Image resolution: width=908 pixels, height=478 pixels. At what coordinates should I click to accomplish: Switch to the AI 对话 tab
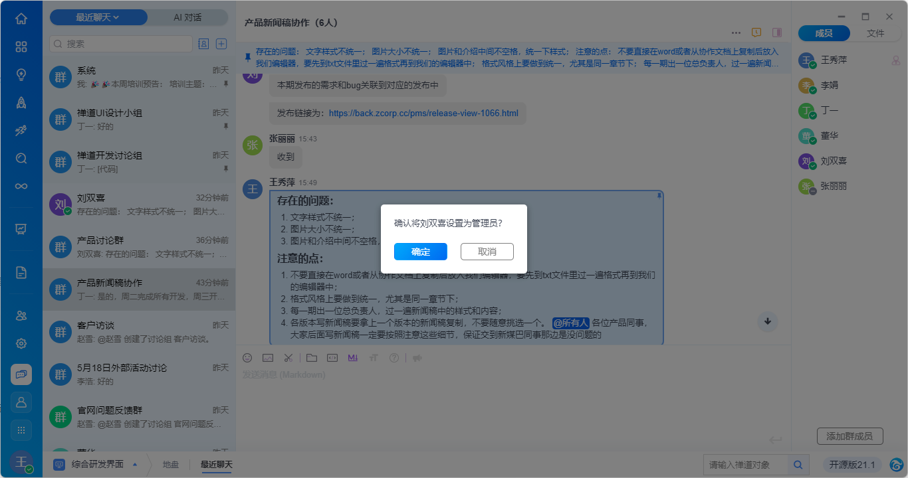tap(187, 17)
